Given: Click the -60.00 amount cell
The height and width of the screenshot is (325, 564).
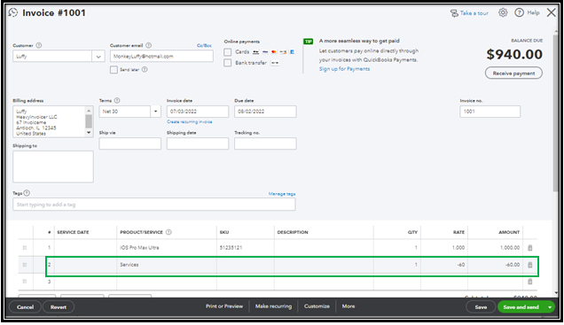Looking at the screenshot, I should pyautogui.click(x=495, y=265).
